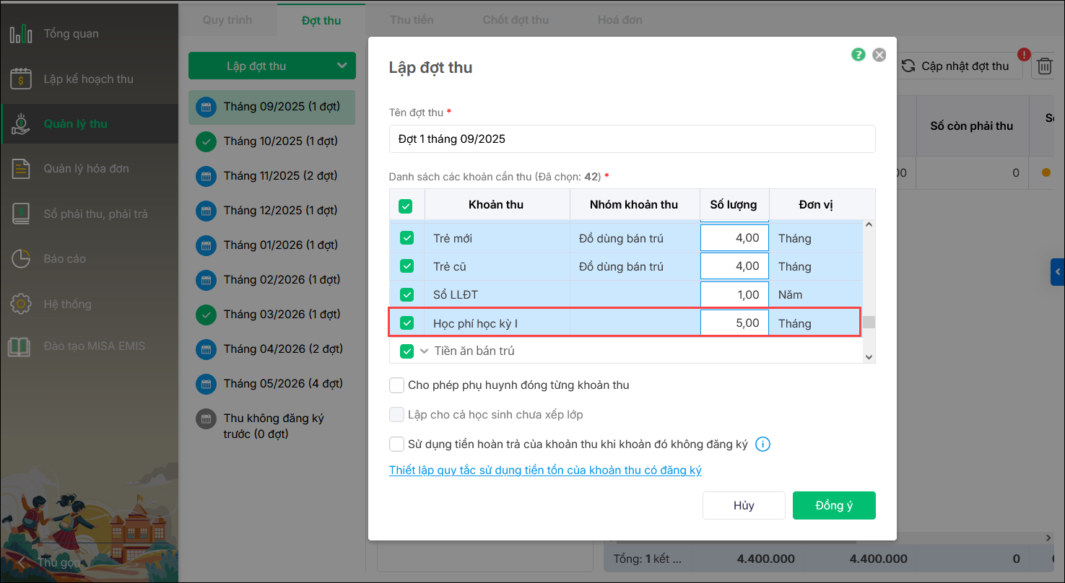Click the Khoản thu column header
Image resolution: width=1065 pixels, height=583 pixels.
point(496,205)
